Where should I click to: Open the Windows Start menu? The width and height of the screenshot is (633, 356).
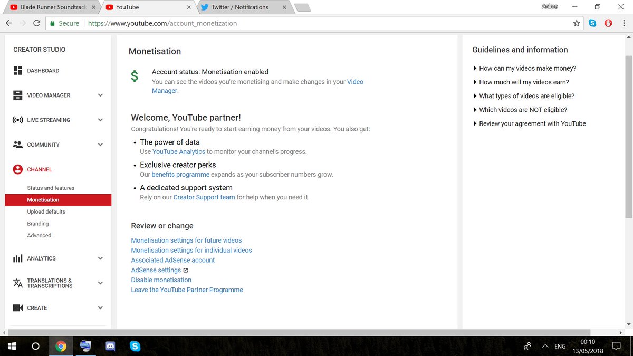tap(11, 347)
